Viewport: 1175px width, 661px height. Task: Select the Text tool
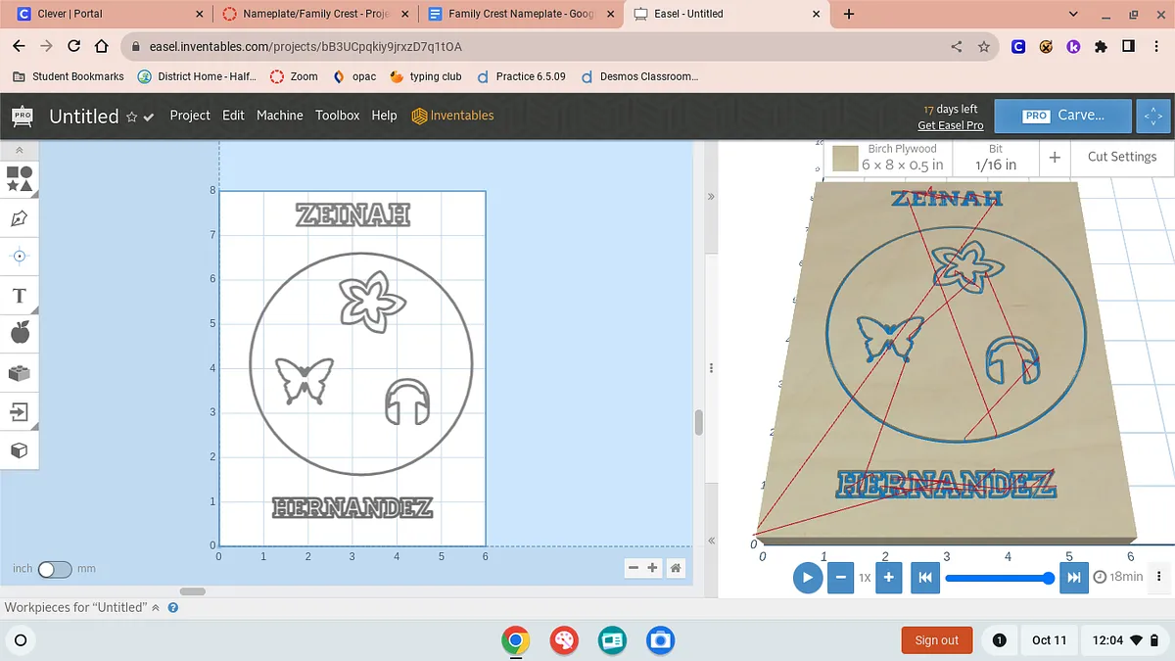(x=20, y=296)
